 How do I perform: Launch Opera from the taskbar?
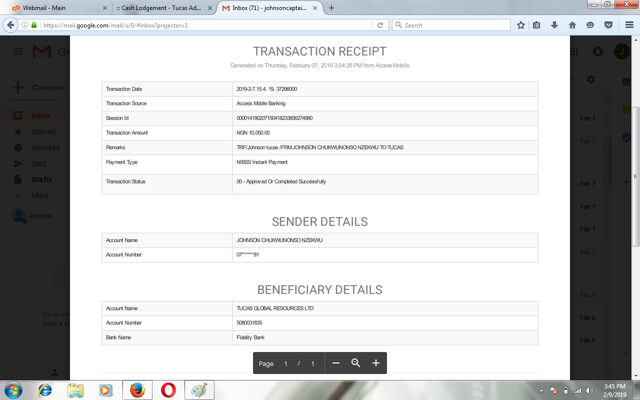168,390
